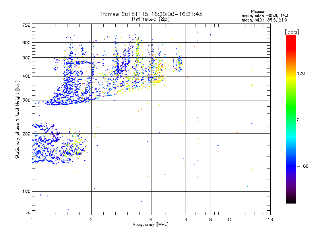Click the x-axis label '2'
This screenshot has height=239, width=318.
pyautogui.click(x=91, y=219)
